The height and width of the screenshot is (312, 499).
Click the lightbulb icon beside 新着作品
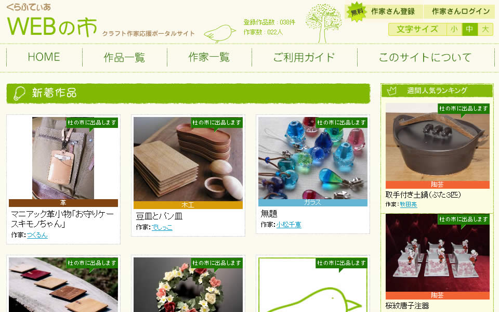(x=19, y=94)
